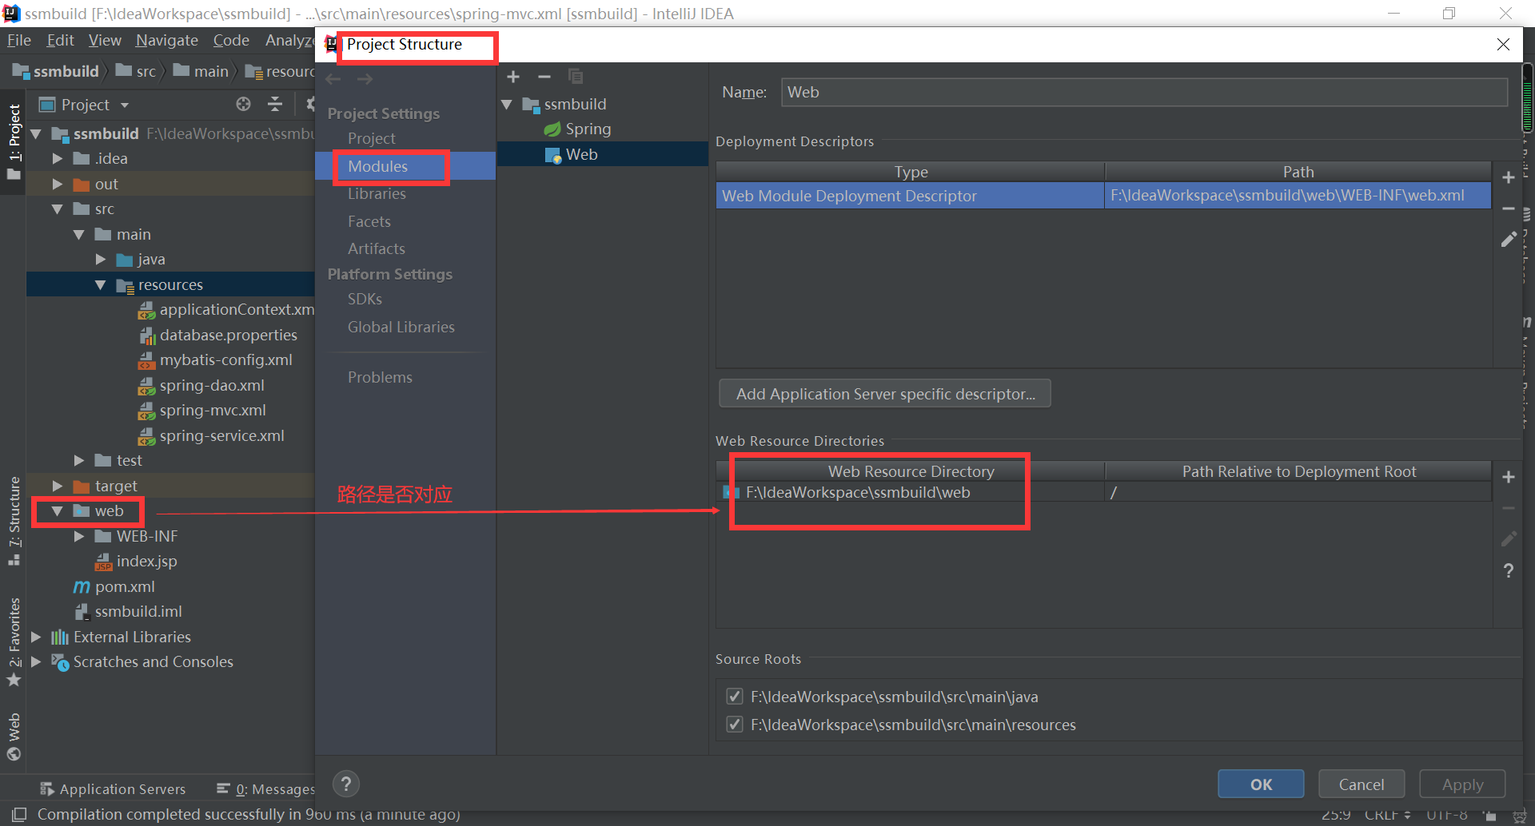Viewport: 1535px width, 826px height.
Task: Click the back navigation arrow in dialog
Action: [x=333, y=79]
